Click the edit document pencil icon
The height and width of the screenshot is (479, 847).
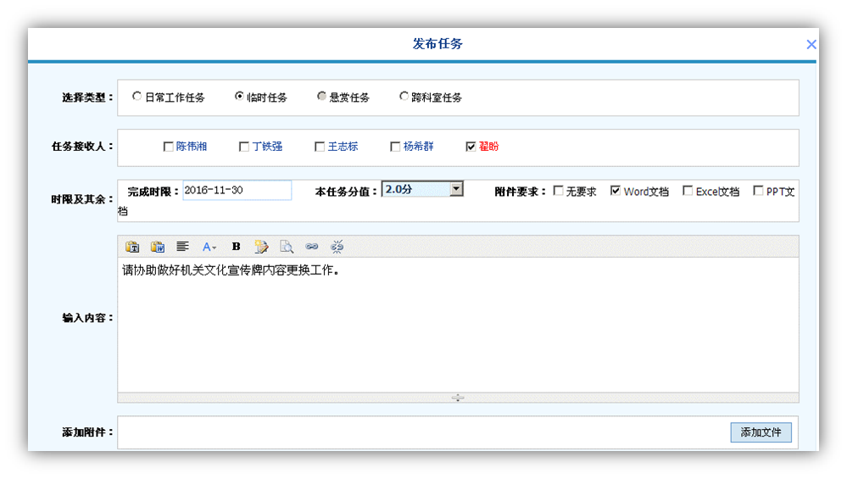click(261, 247)
